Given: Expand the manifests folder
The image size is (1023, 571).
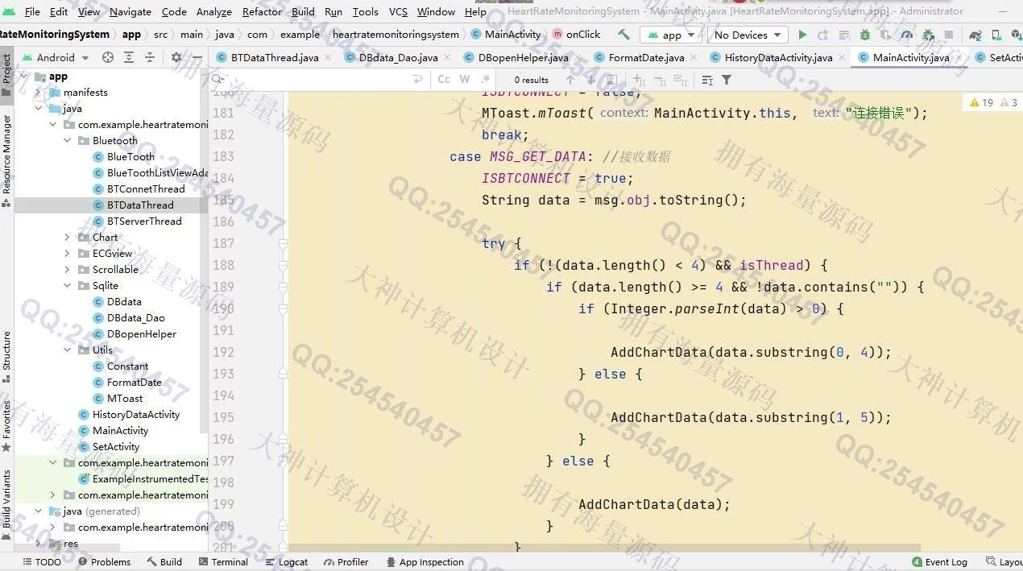Looking at the screenshot, I should [38, 92].
